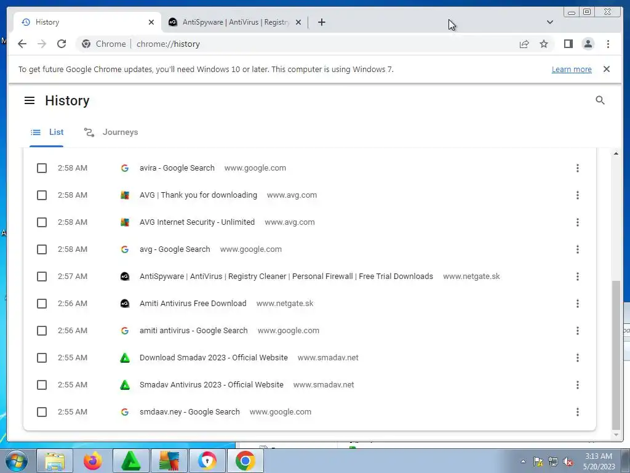This screenshot has width=630, height=473.
Task: Open more actions for smdaav.ney Google Search
Action: pyautogui.click(x=577, y=412)
